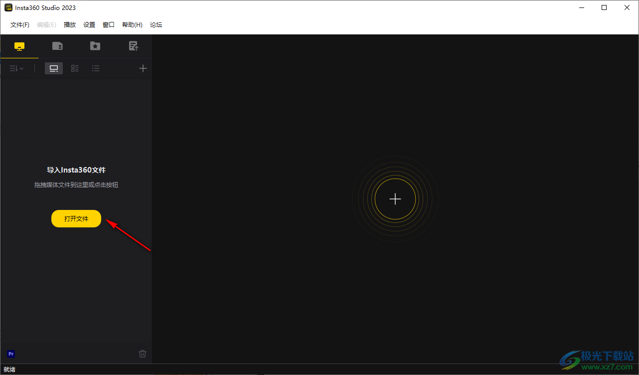
Task: Click the Insta360 Studio app icon
Action: click(x=8, y=7)
